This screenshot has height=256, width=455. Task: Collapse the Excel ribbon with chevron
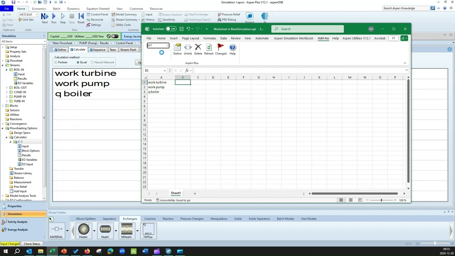405,63
